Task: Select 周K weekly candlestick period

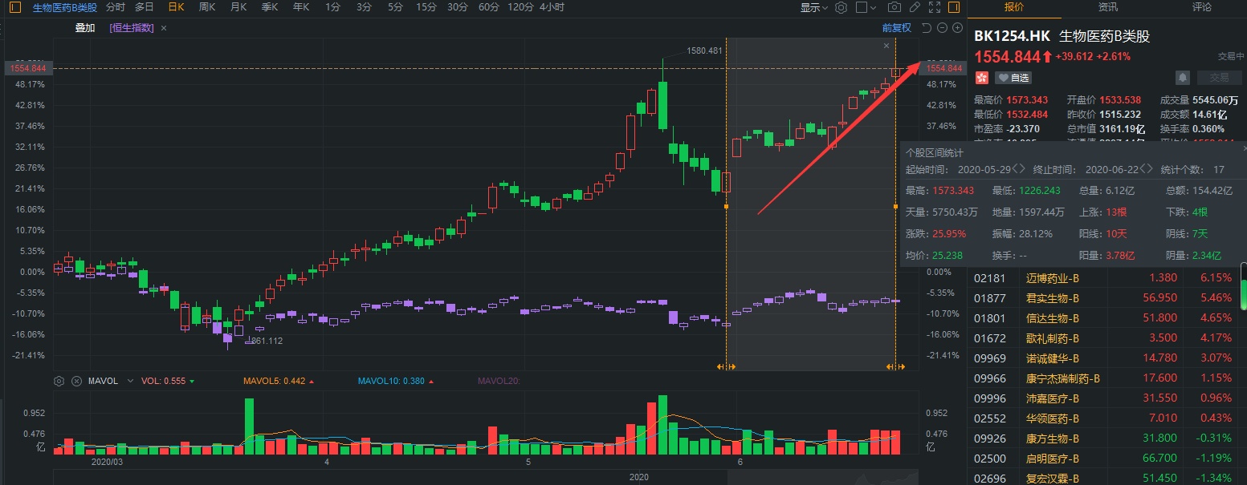Action: click(207, 7)
